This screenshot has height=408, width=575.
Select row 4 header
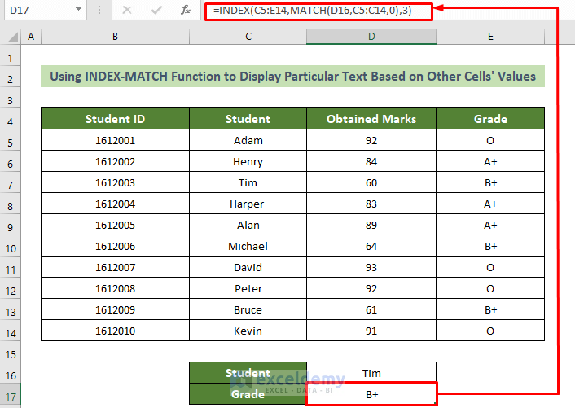tap(11, 119)
